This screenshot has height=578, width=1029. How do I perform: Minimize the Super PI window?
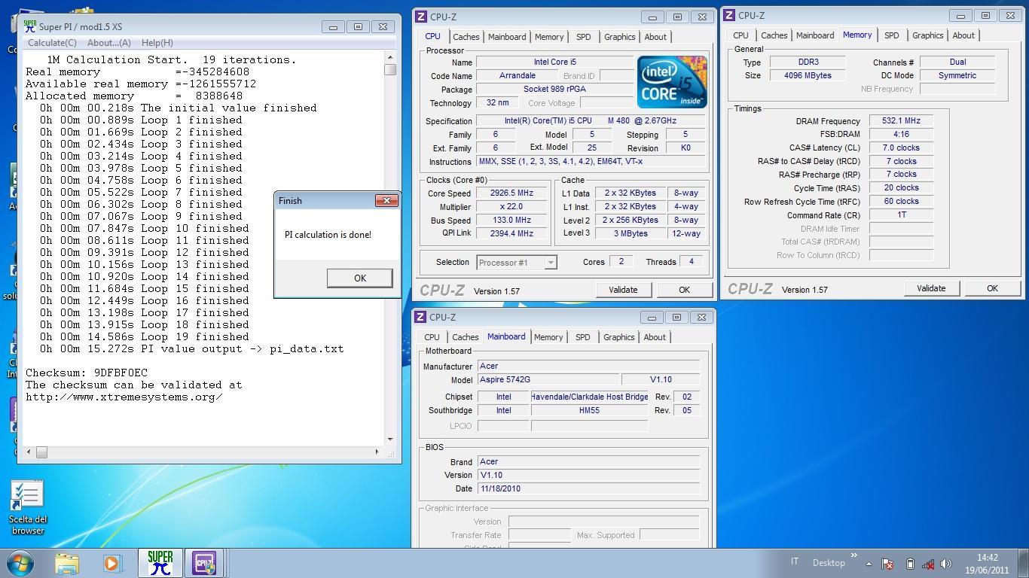(x=333, y=26)
